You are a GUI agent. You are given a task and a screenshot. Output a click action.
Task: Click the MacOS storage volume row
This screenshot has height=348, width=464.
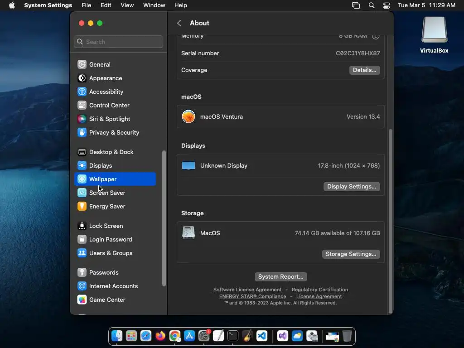pos(280,233)
